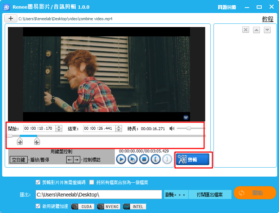
Task: Click the play selected segment button
Action: 133,159
